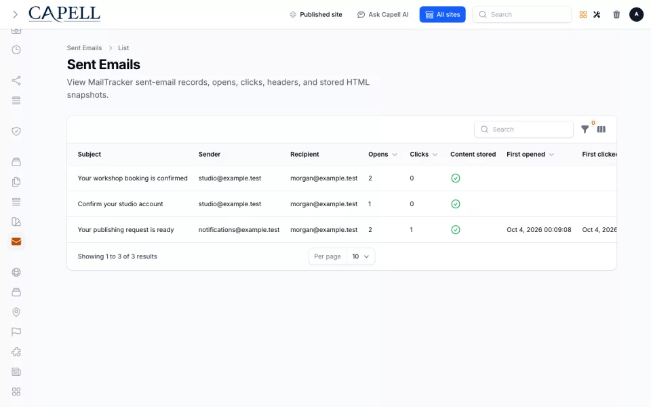Open the puzzle piece plugins icon

(x=16, y=352)
